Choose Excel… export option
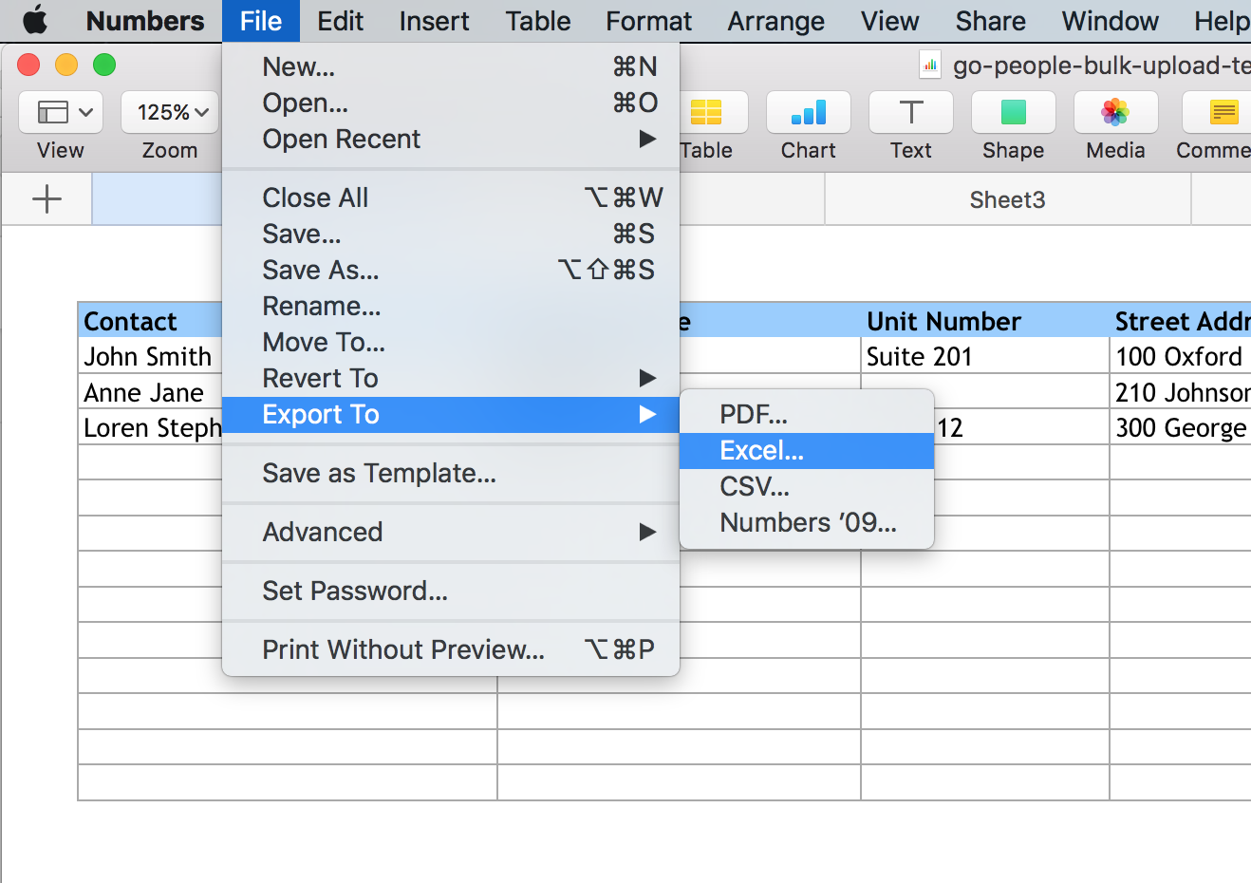Viewport: 1251px width, 883px height. tap(807, 451)
